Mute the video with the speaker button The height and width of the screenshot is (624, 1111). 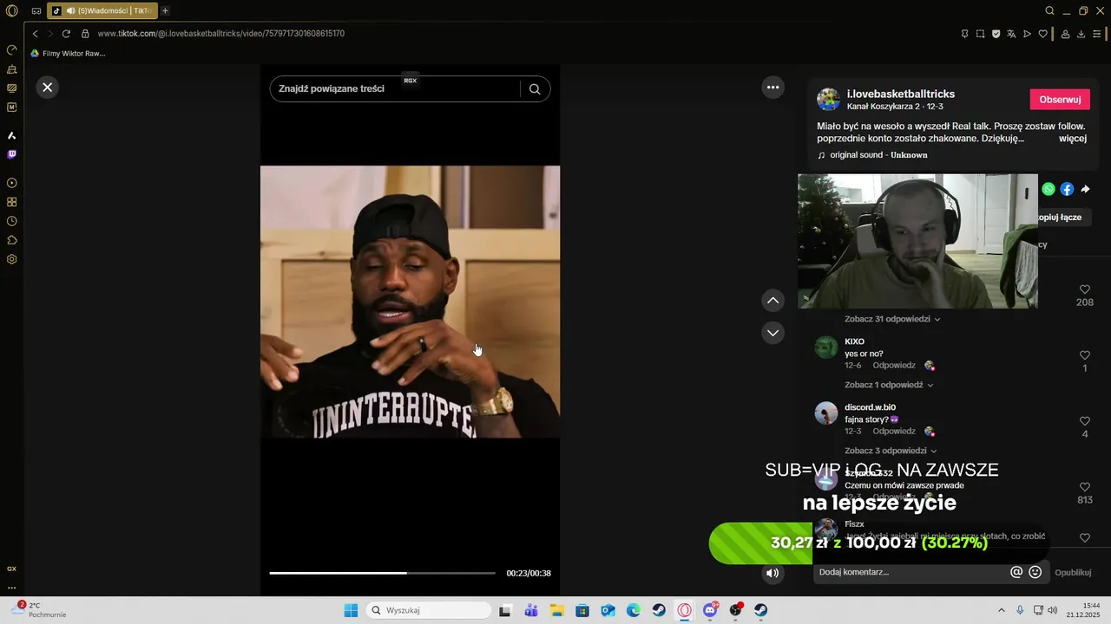[772, 573]
